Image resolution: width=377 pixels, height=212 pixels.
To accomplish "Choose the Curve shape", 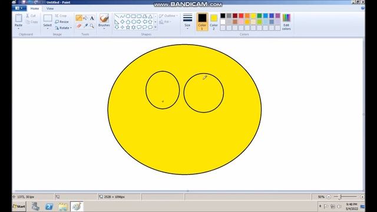I will 123,16.
